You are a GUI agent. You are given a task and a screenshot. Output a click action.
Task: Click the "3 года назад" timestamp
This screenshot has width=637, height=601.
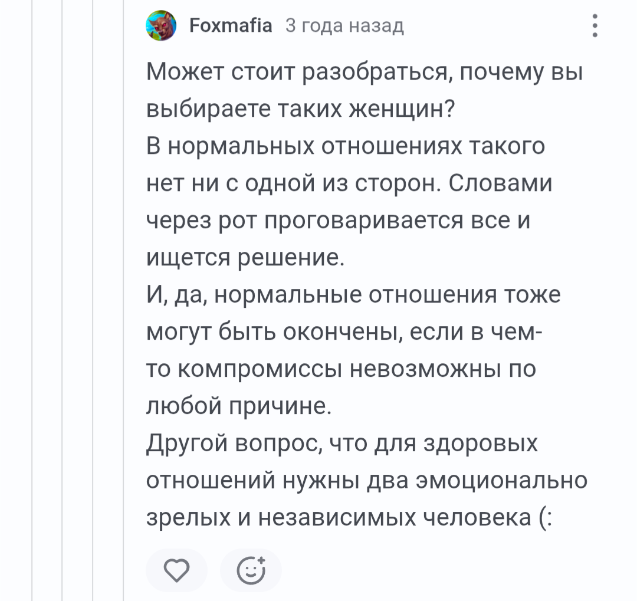(x=344, y=25)
